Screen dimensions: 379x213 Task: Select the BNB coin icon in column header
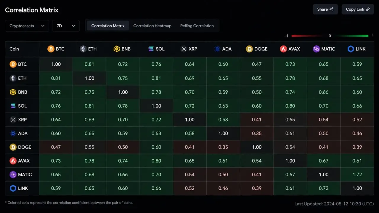(x=117, y=49)
